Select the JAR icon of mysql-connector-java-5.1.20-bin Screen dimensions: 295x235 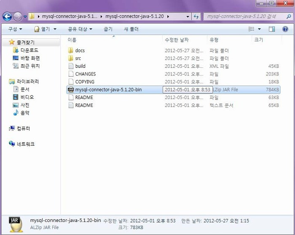tap(71, 89)
